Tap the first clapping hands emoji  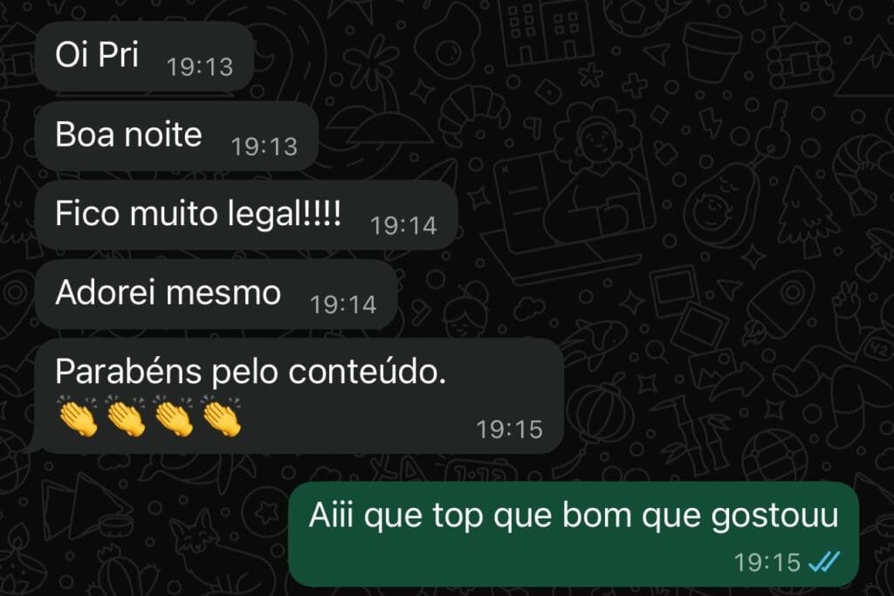[x=78, y=416]
